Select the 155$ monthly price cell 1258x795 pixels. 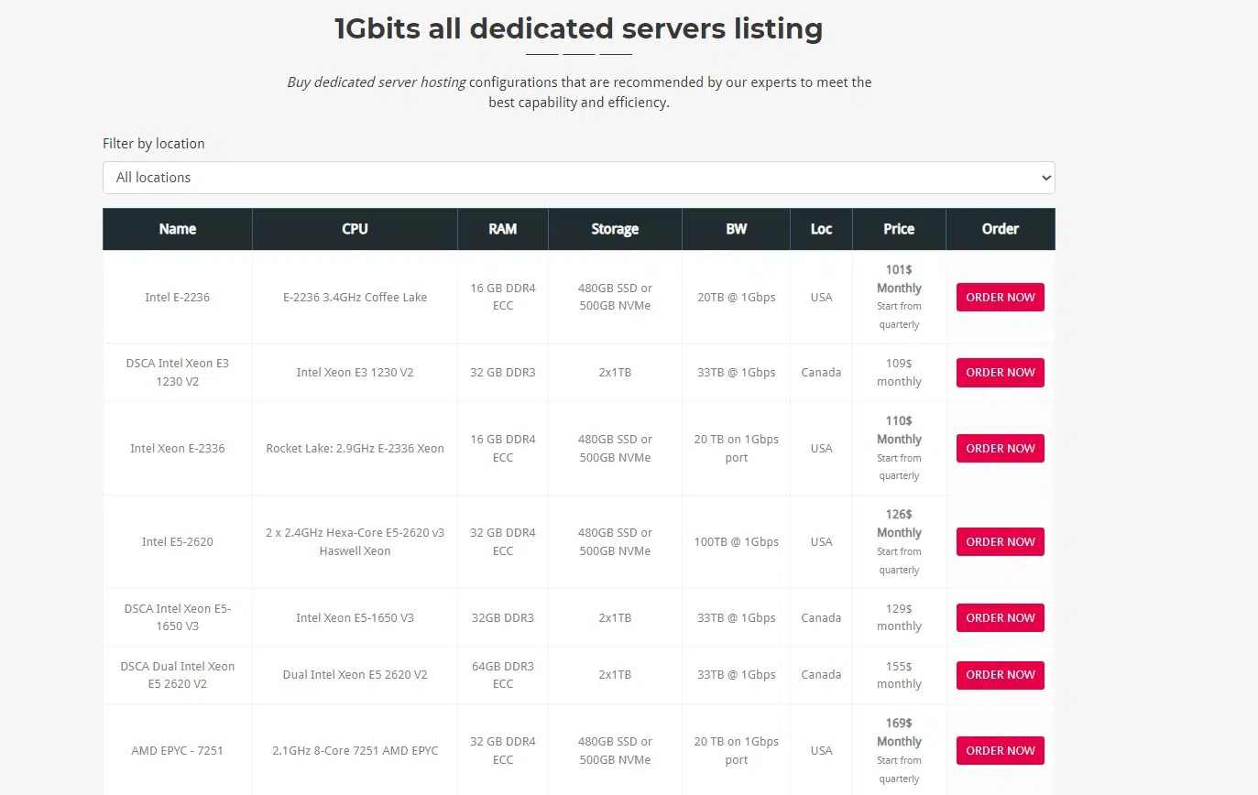pyautogui.click(x=899, y=675)
